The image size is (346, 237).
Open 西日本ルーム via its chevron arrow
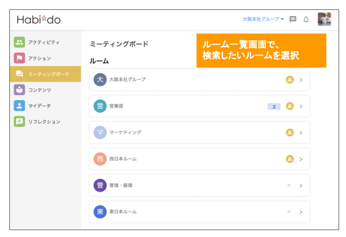coord(301,159)
